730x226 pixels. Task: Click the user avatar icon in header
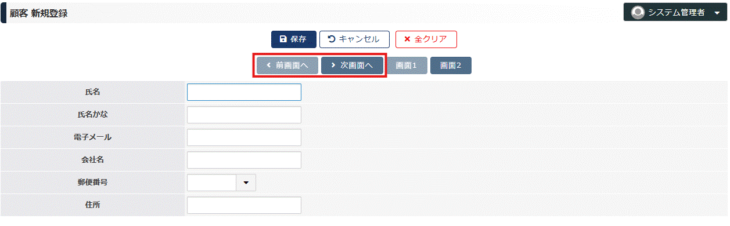click(x=638, y=12)
